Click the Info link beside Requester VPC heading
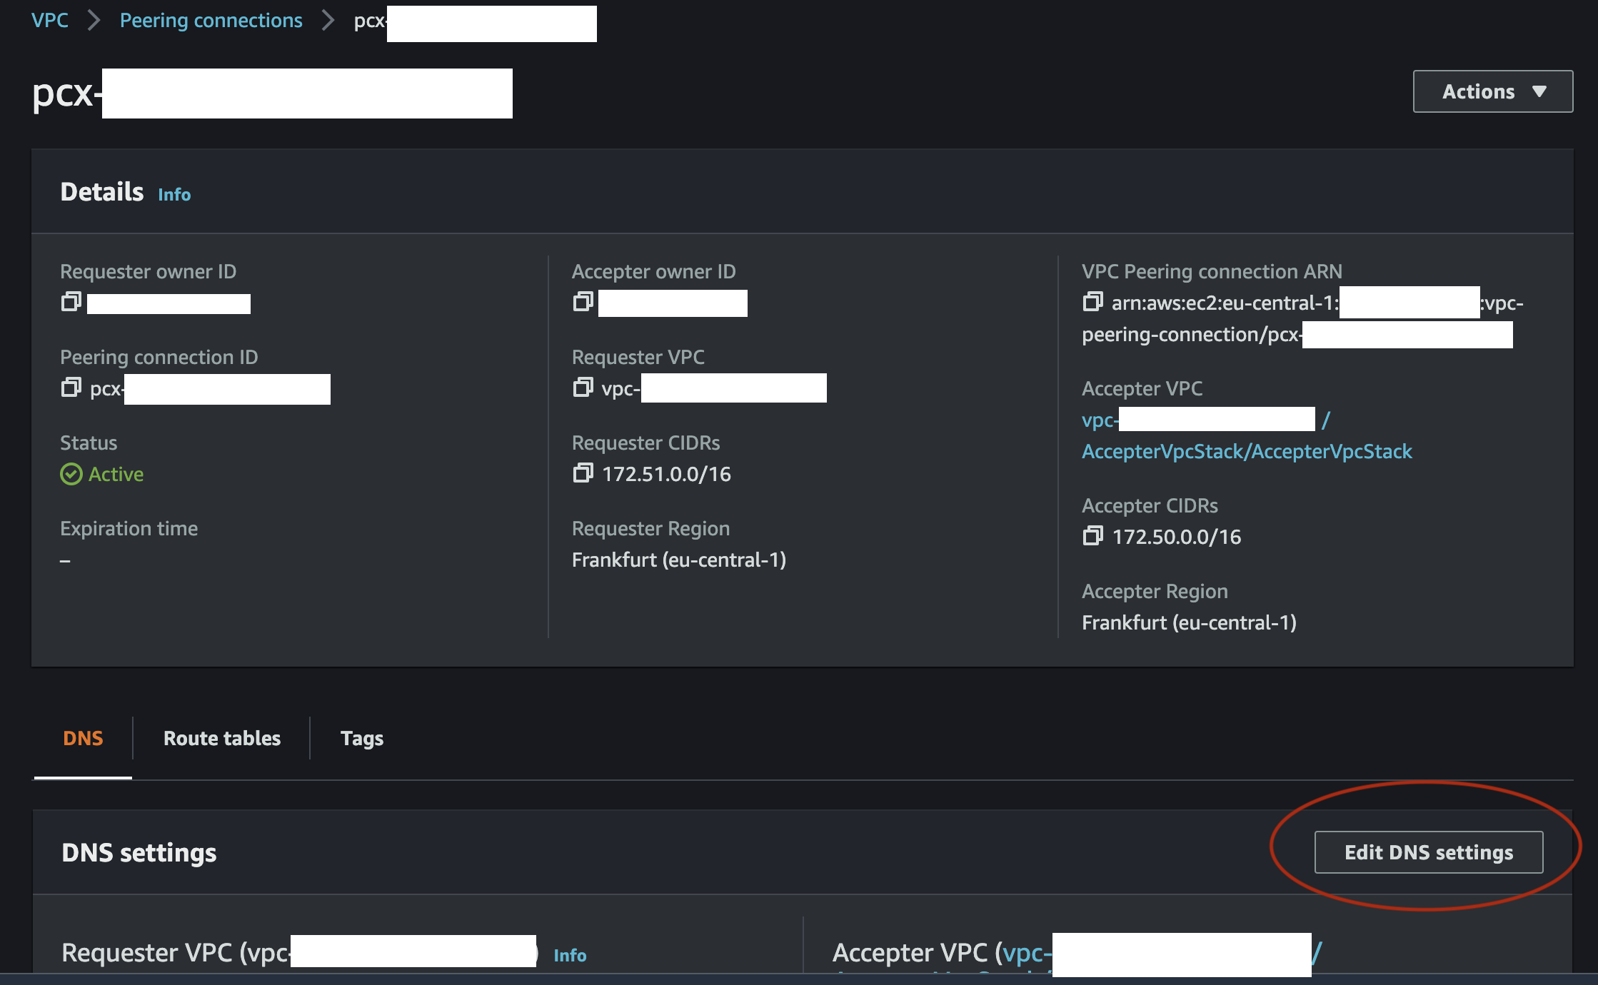The width and height of the screenshot is (1598, 985). coord(570,955)
